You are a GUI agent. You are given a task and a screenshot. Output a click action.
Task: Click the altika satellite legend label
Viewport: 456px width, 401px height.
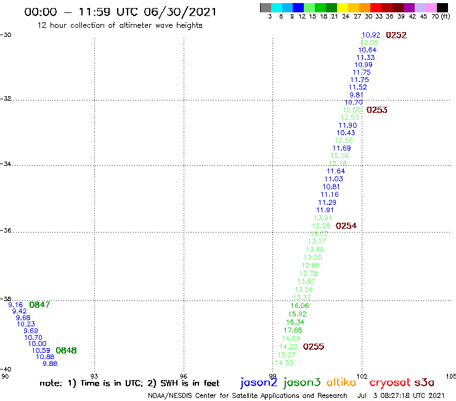click(x=341, y=382)
